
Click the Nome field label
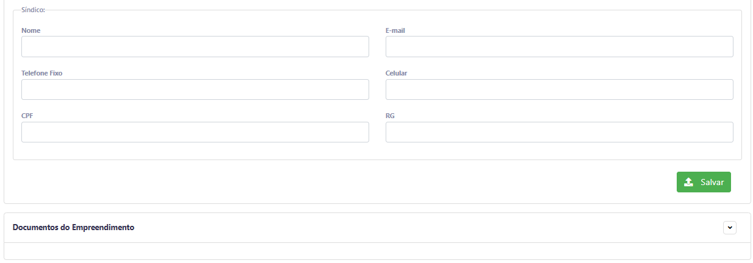[x=31, y=30]
